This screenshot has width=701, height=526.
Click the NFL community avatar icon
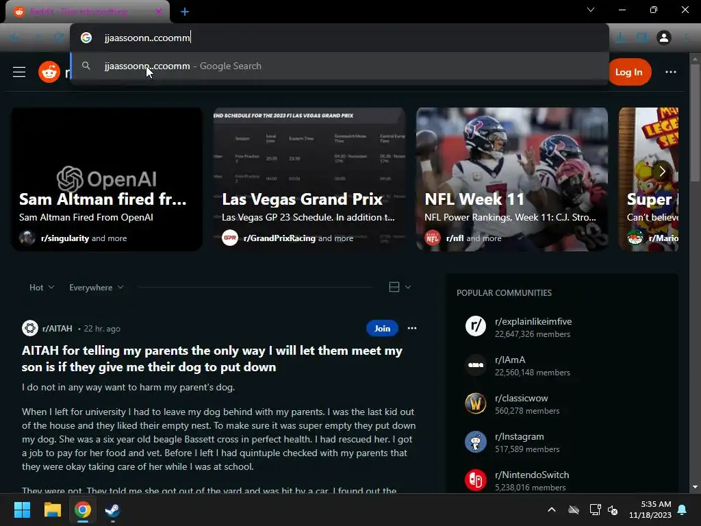pos(433,238)
